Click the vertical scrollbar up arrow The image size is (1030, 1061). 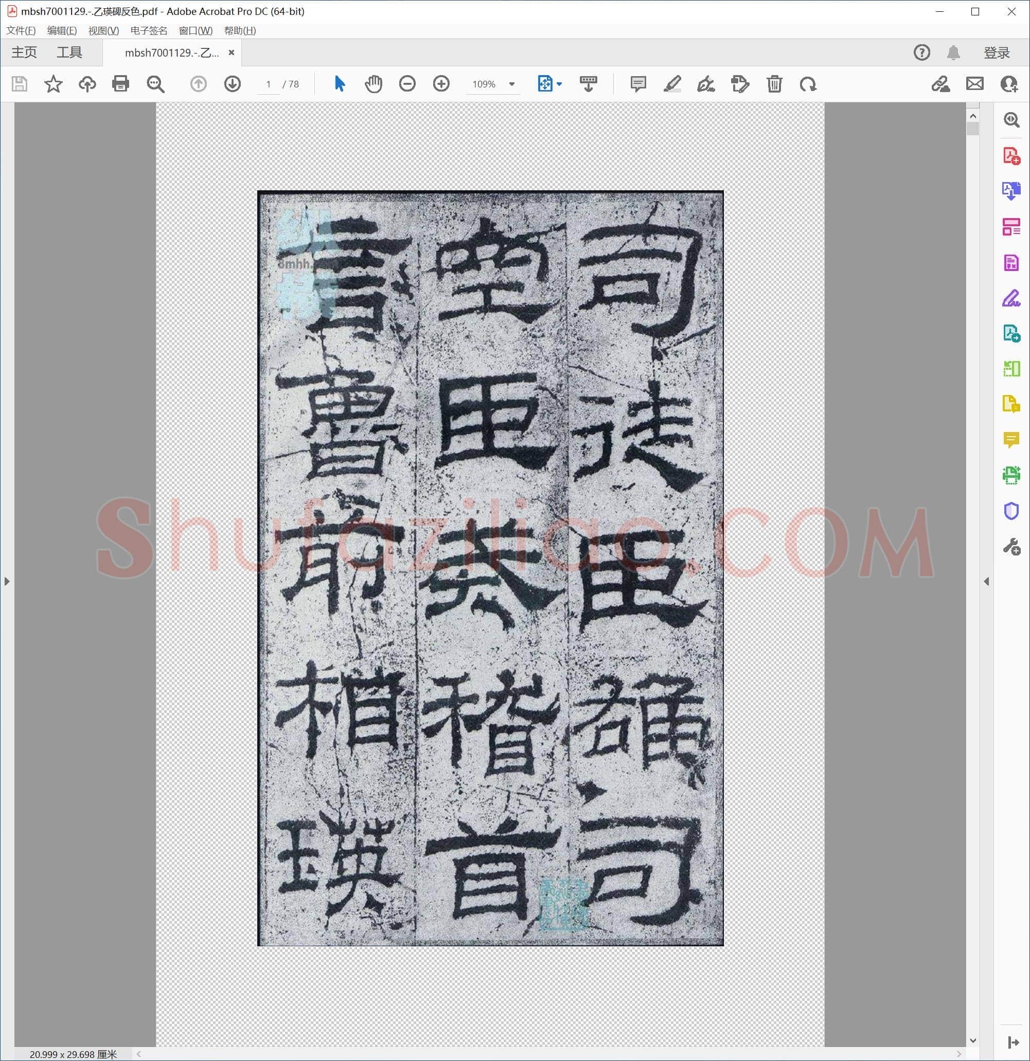click(972, 116)
